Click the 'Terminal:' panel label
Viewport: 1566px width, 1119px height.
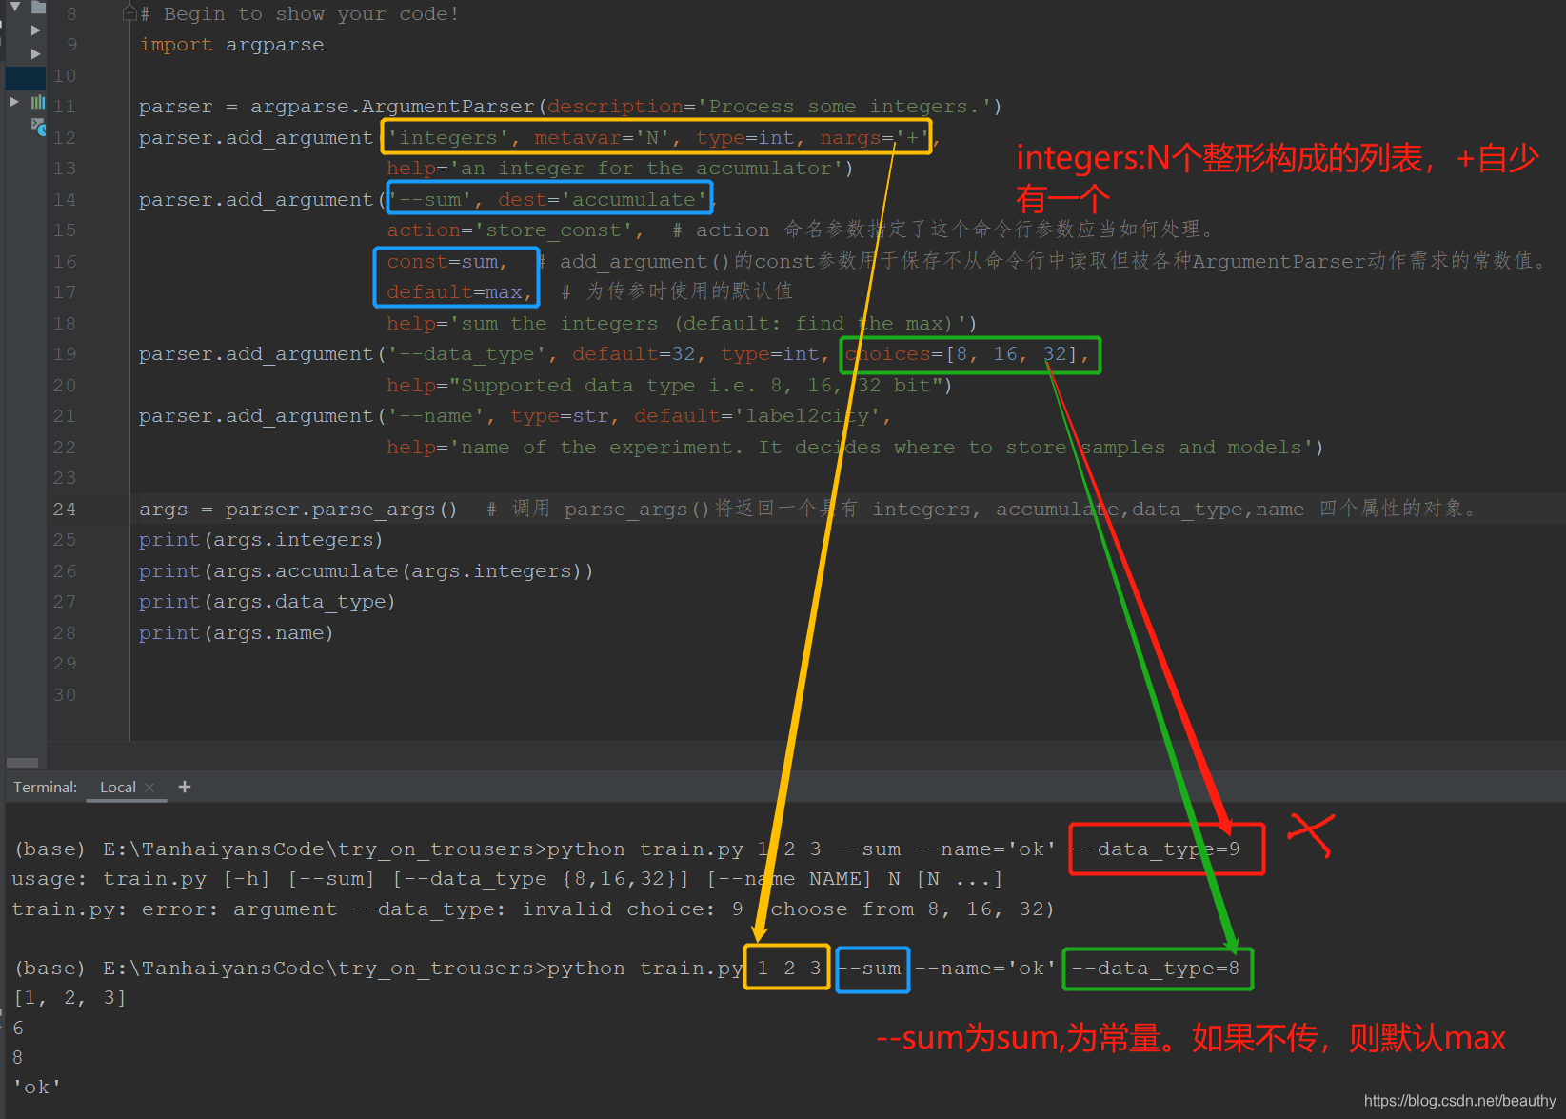[45, 788]
